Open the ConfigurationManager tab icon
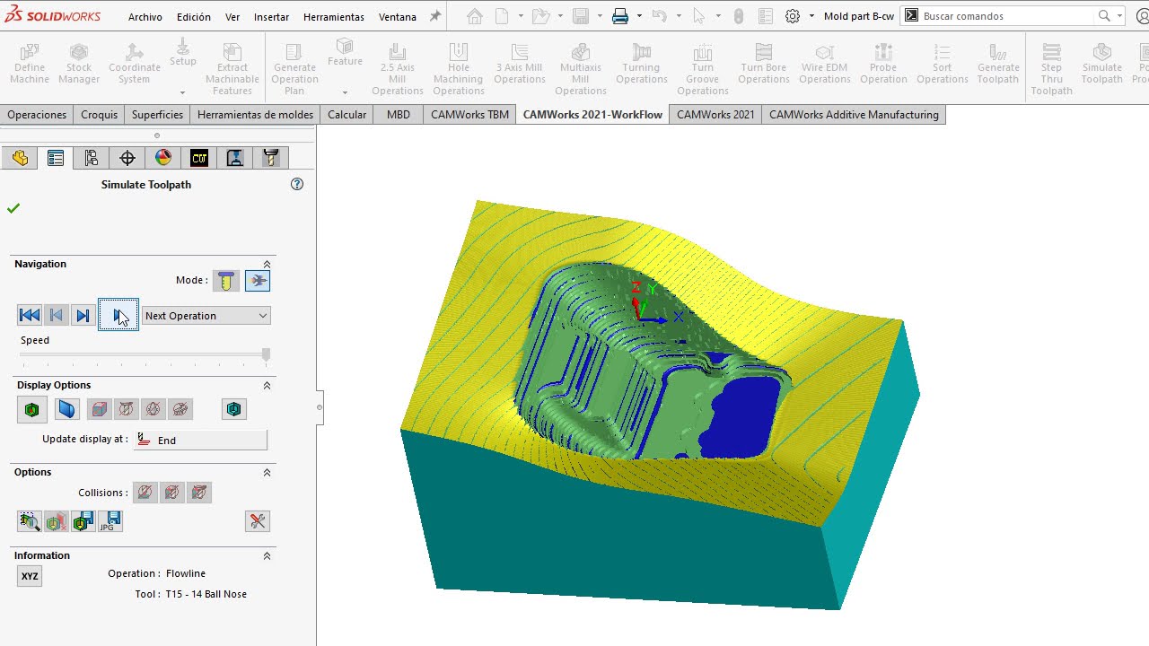1149x646 pixels. pyautogui.click(x=92, y=158)
